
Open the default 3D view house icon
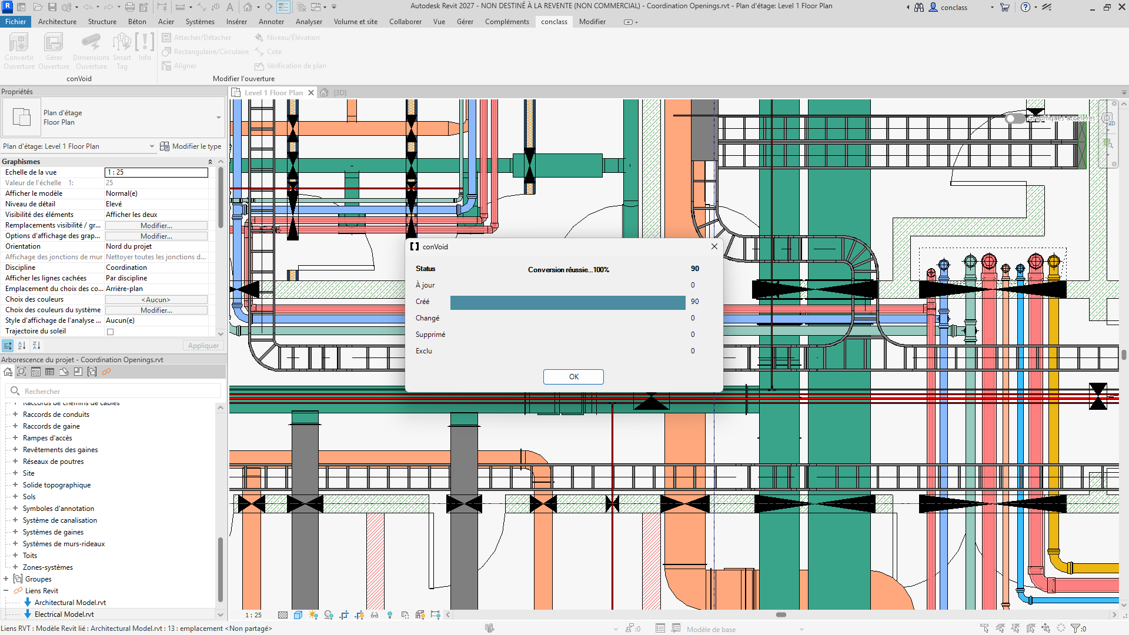(248, 7)
